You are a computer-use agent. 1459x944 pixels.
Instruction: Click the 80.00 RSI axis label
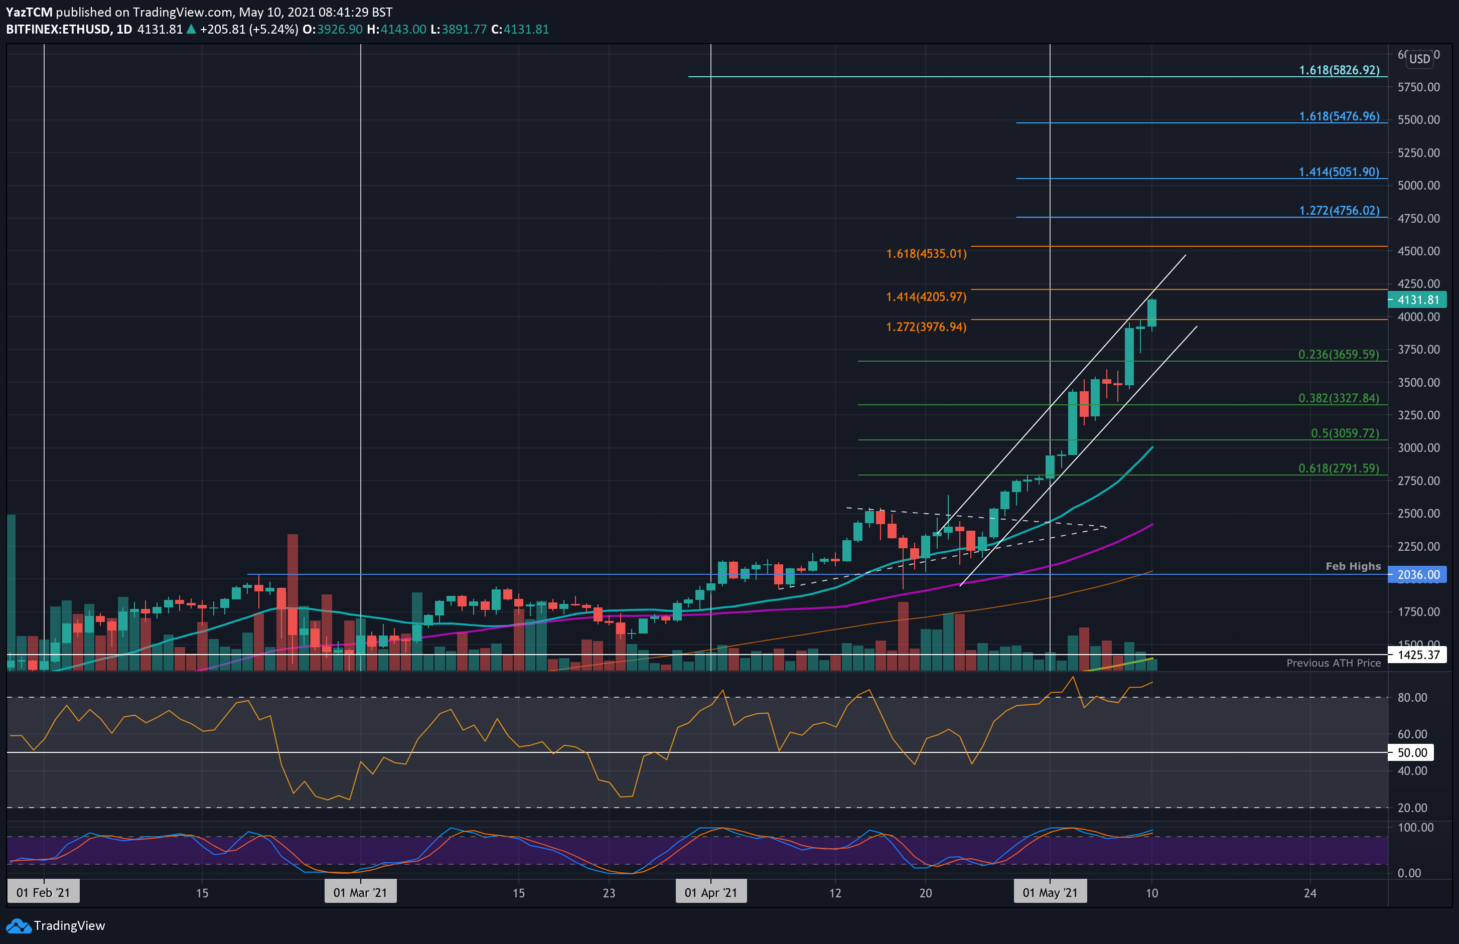pos(1412,698)
